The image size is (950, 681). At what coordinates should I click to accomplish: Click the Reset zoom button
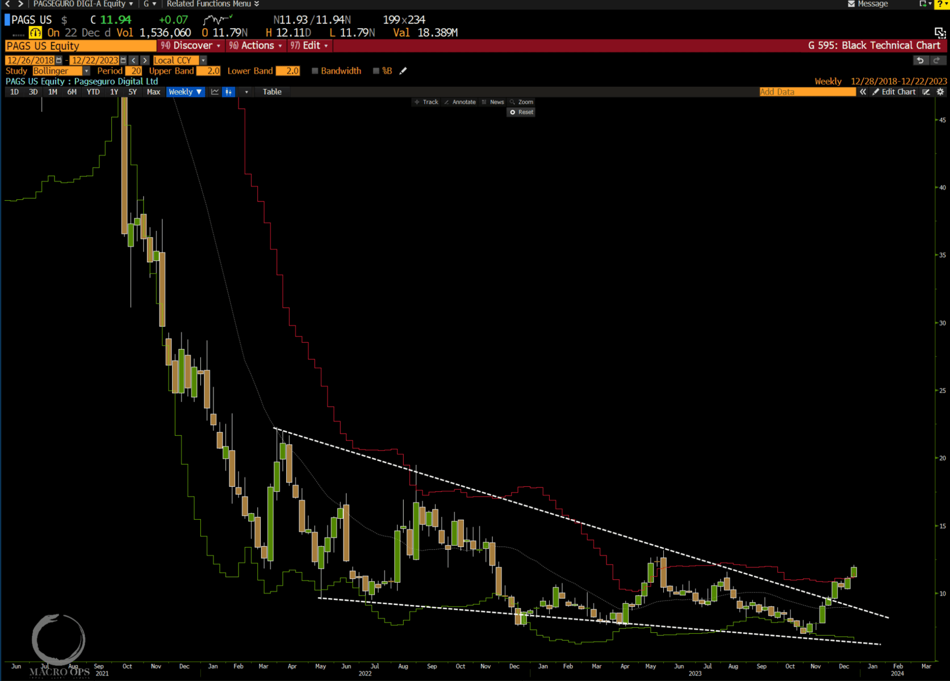521,112
